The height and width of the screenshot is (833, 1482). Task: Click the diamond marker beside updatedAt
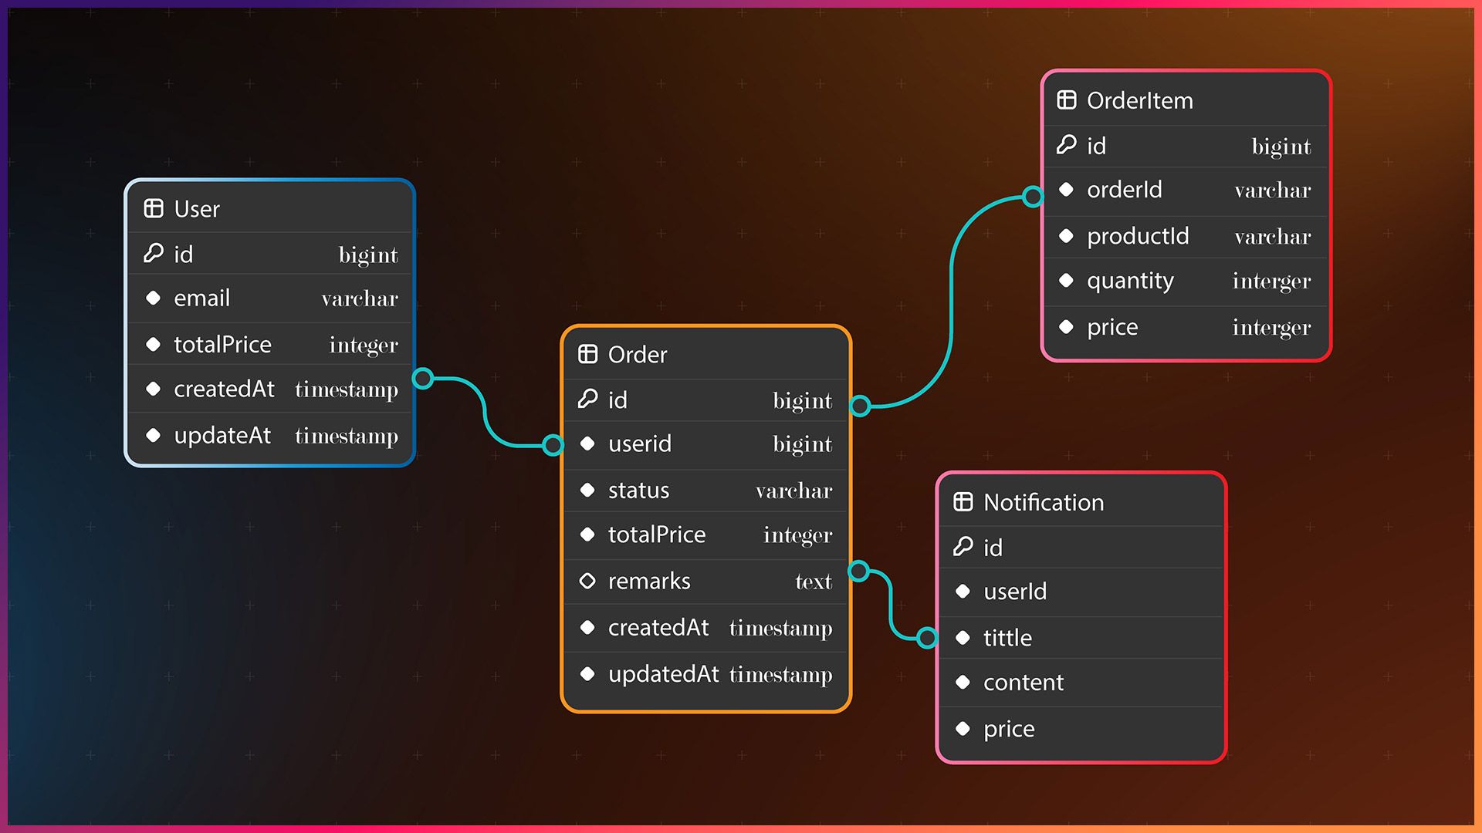(x=587, y=674)
